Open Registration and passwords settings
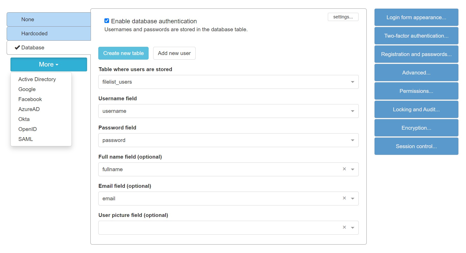 tap(416, 54)
